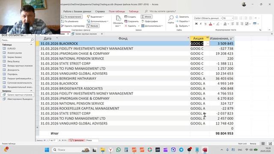
Task: Click the Найти magnifier icon
Action: (171, 18)
